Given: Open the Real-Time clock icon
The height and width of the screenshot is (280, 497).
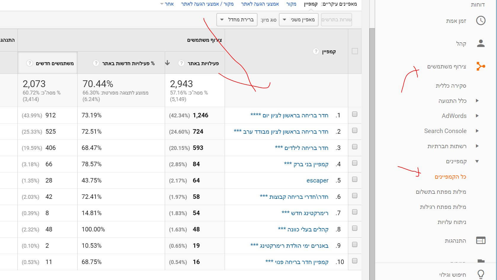Looking at the screenshot, I should (480, 20).
